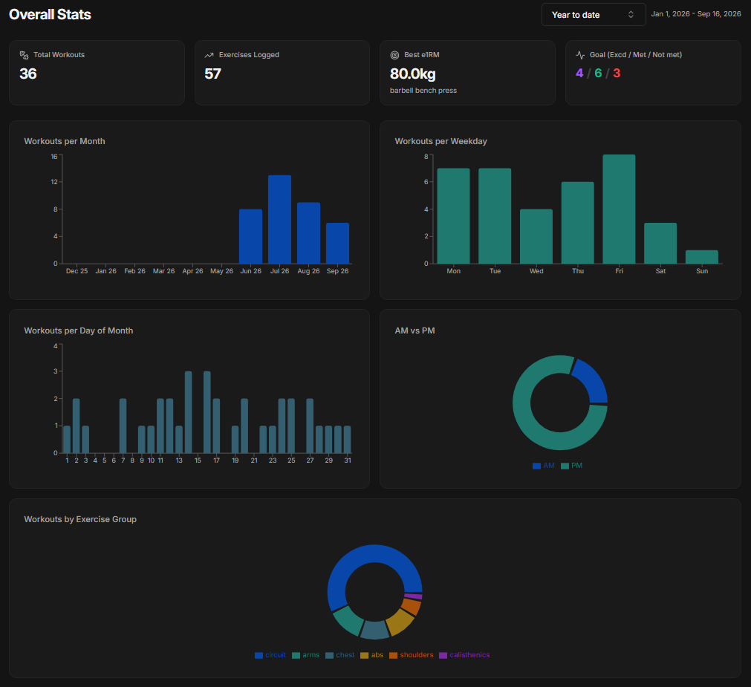Click the Workouts by Exercise Group title
The width and height of the screenshot is (751, 687).
click(x=80, y=519)
